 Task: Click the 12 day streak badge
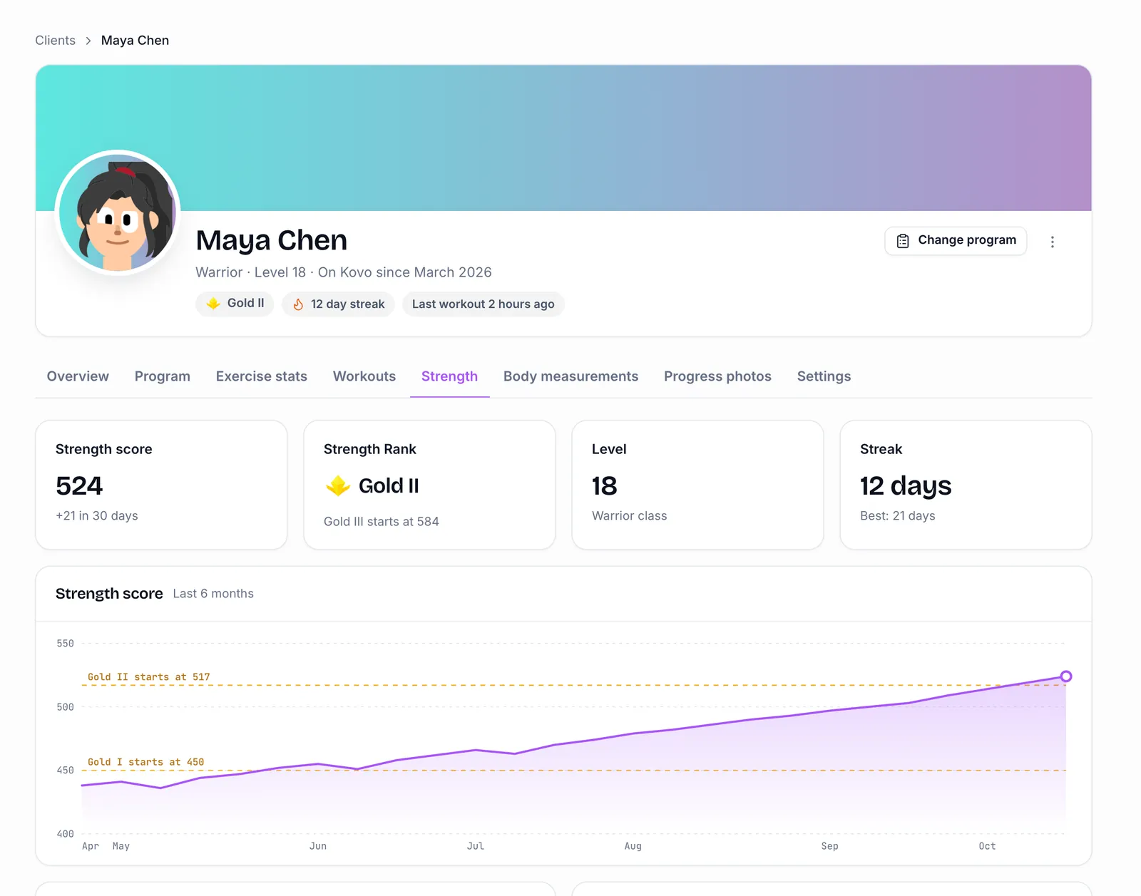tap(338, 304)
